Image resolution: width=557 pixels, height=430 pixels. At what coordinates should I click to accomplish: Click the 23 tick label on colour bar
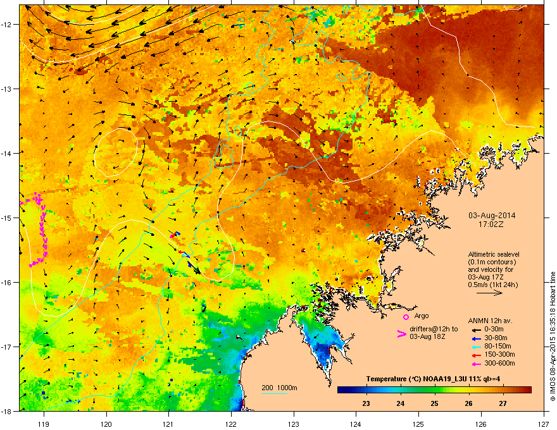366,403
